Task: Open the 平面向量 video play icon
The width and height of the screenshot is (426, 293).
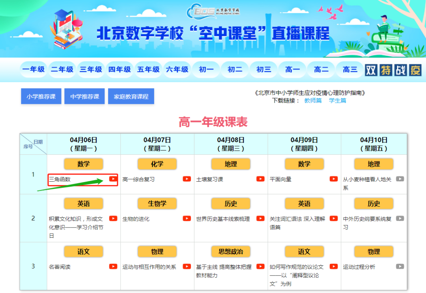Action: coord(334,179)
